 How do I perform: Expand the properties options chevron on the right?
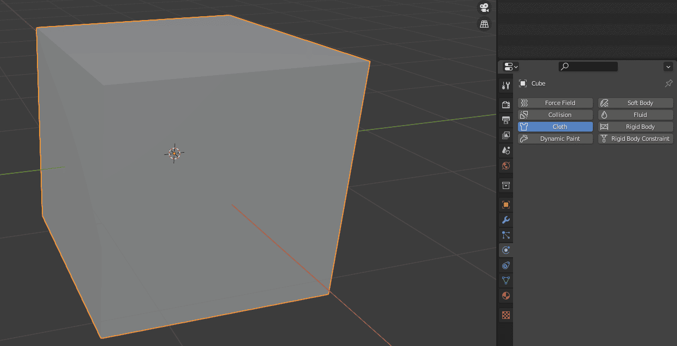tap(668, 66)
